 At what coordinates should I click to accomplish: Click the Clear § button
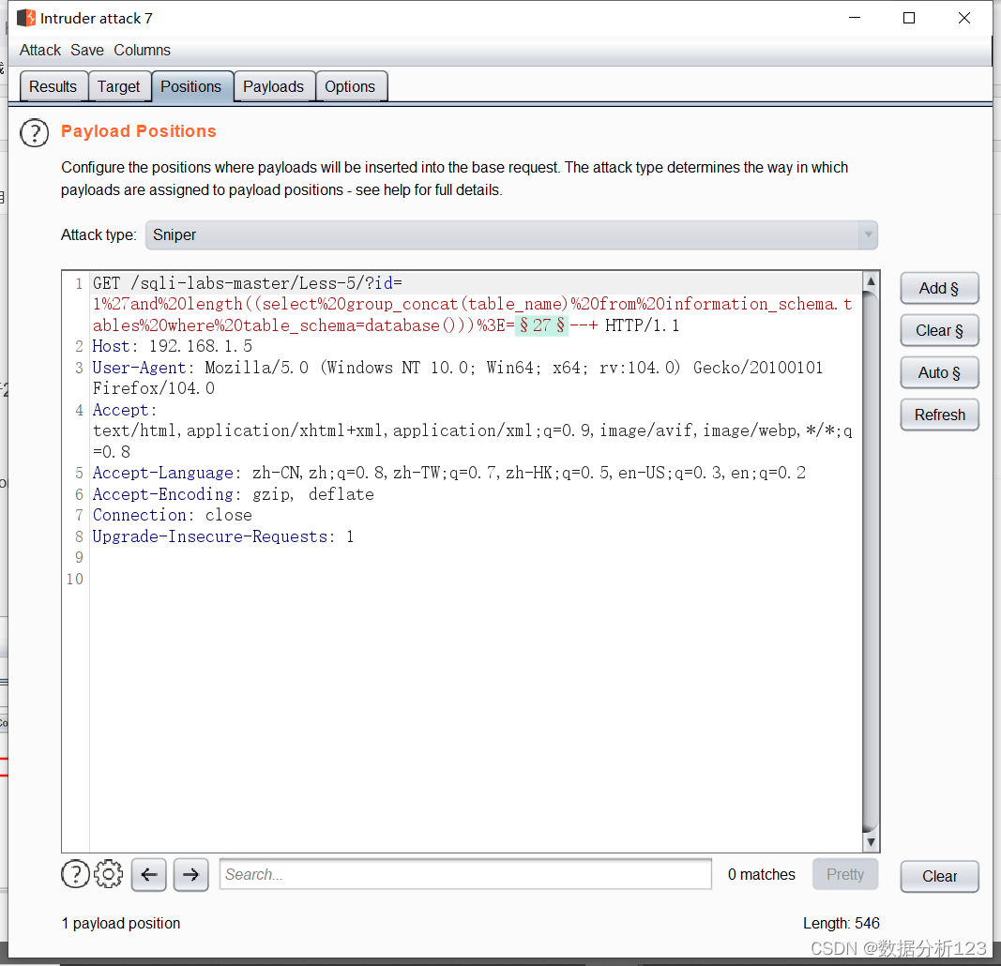click(939, 330)
